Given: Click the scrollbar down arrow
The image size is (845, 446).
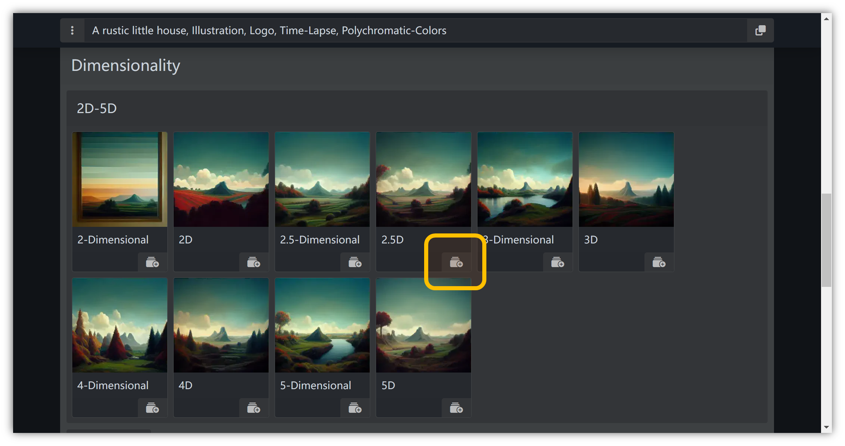Looking at the screenshot, I should pos(826,427).
